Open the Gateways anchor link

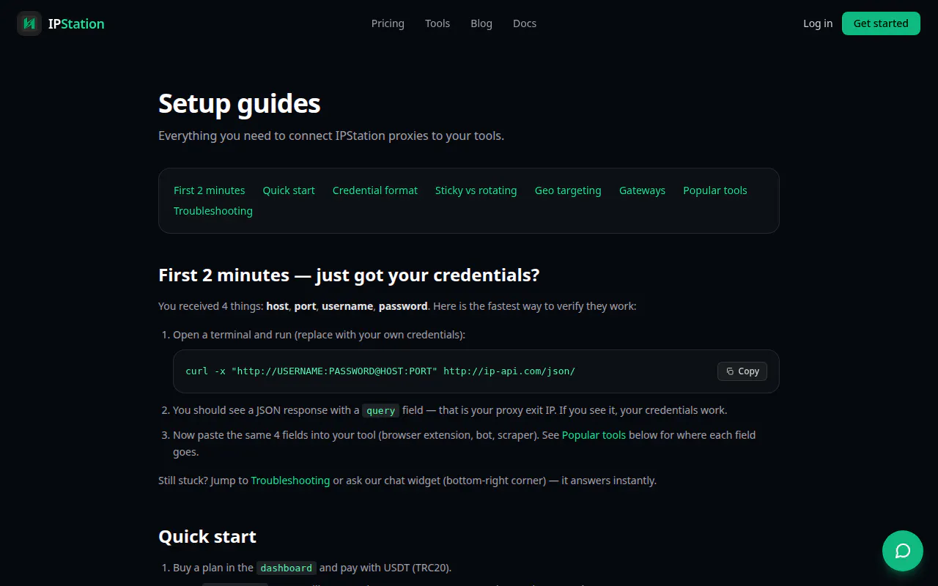pos(642,190)
